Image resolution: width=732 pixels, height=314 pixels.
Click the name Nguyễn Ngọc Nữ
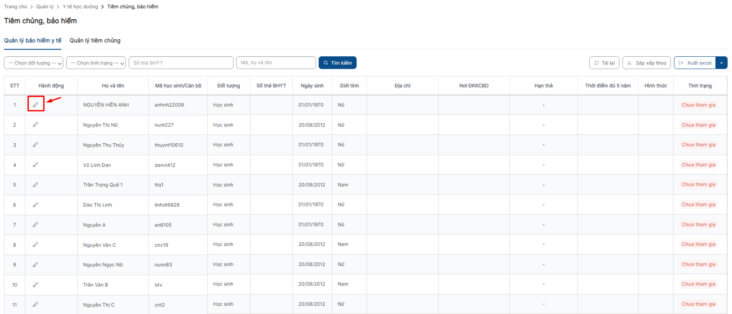pyautogui.click(x=103, y=265)
